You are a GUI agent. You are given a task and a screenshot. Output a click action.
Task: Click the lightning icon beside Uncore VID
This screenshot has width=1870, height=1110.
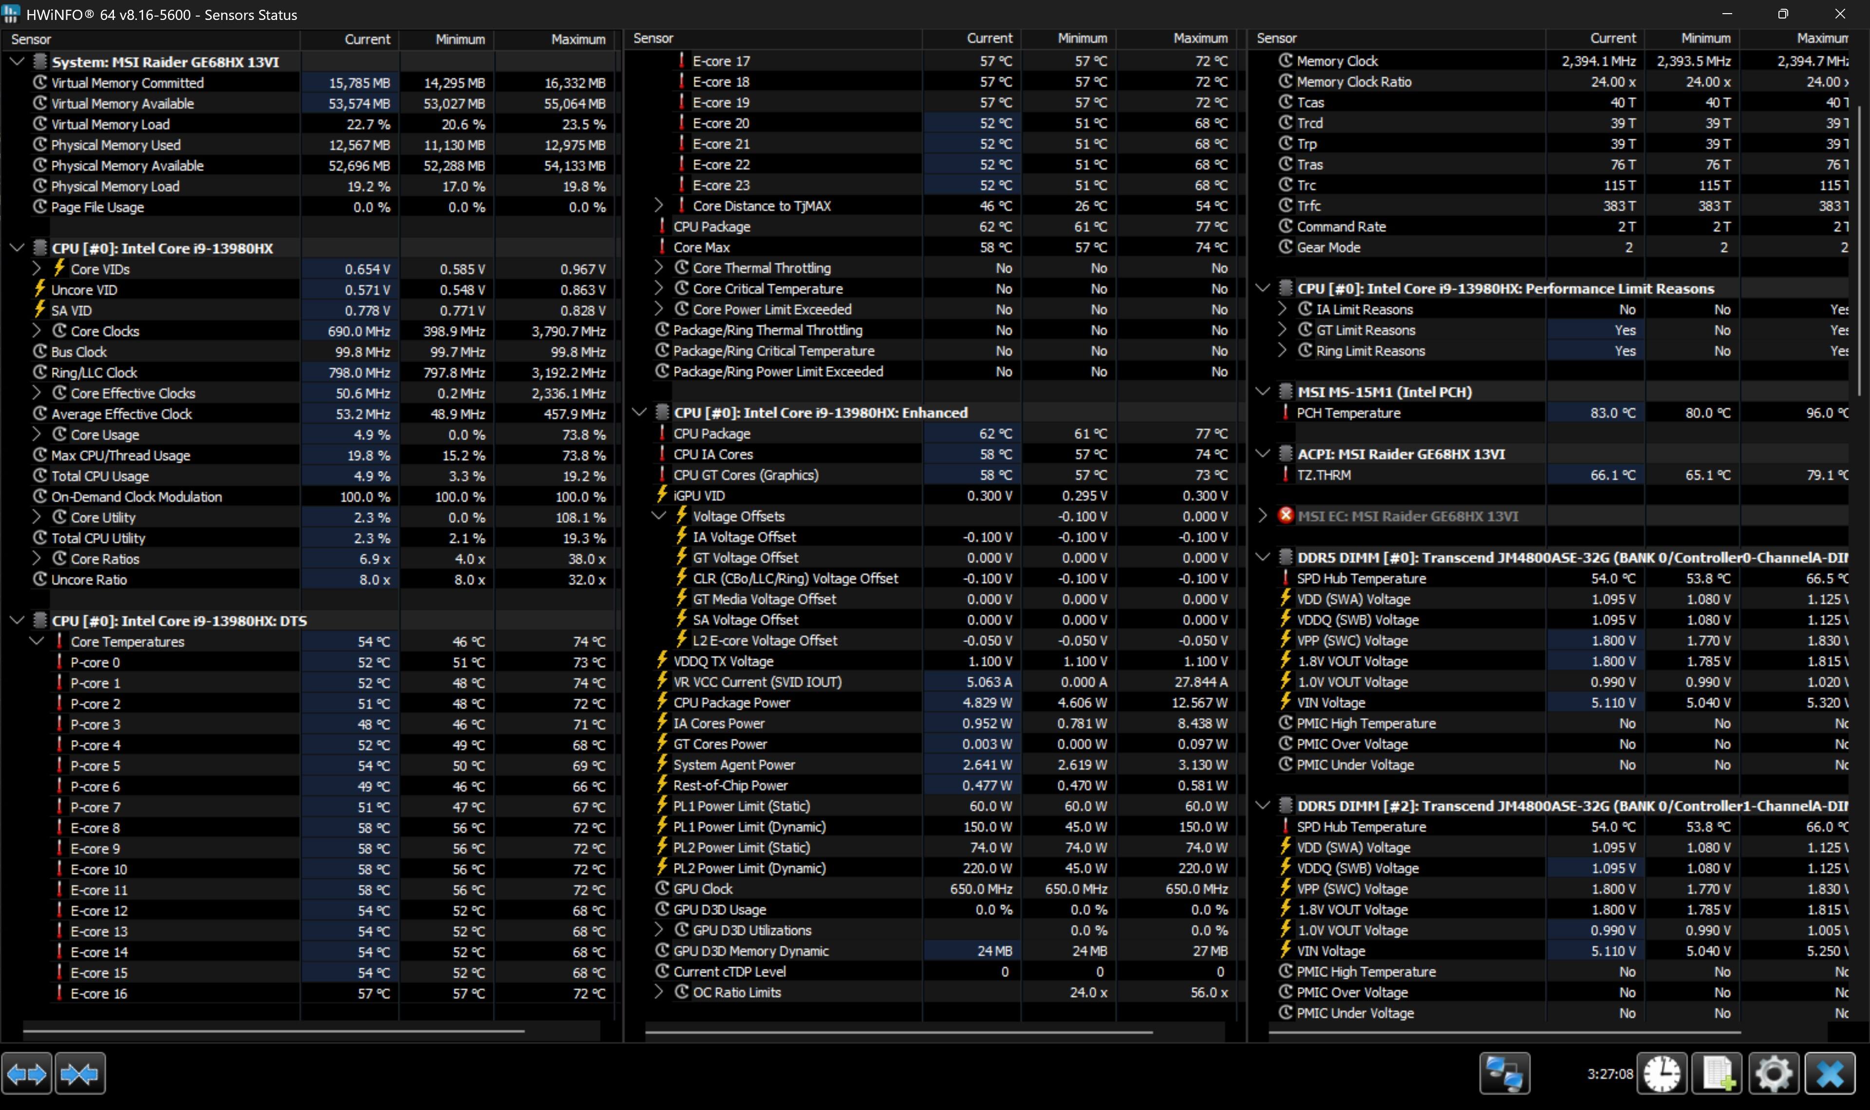click(40, 289)
